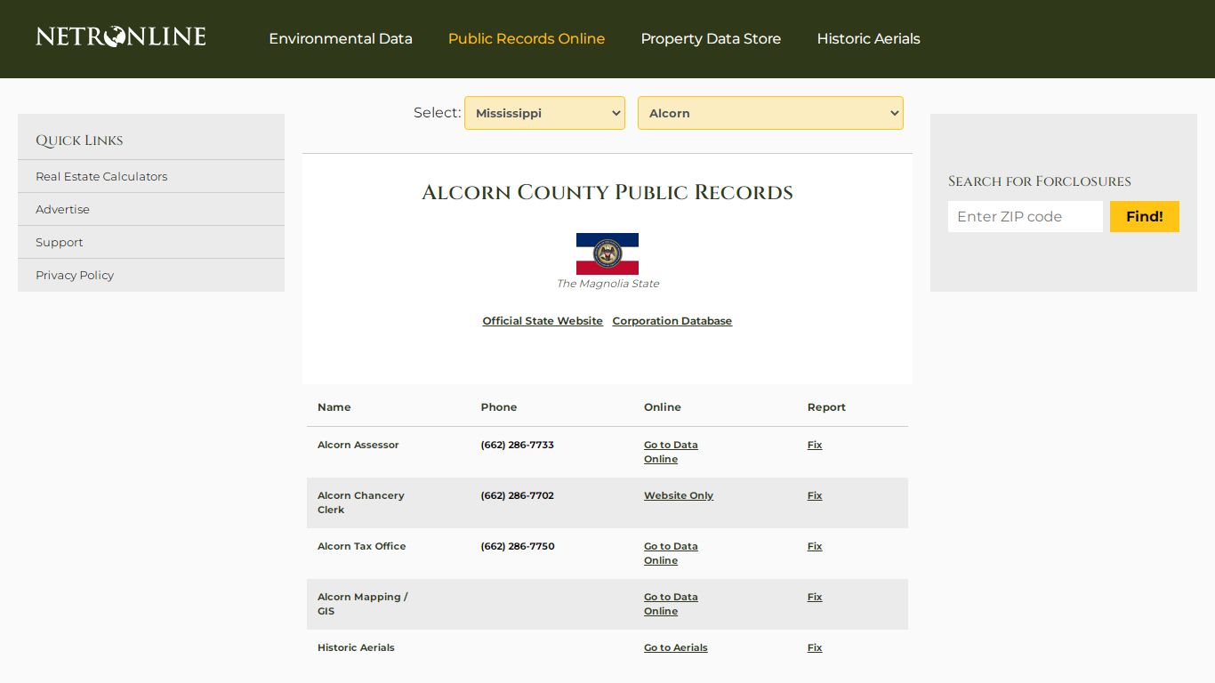The height and width of the screenshot is (683, 1215).
Task: Go to Data Online for Alcorn Tax Office
Action: [671, 553]
